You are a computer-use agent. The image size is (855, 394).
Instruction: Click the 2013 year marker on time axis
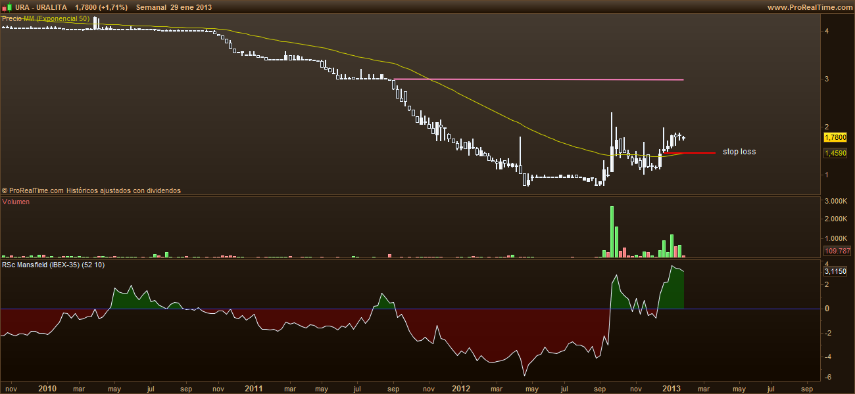coord(670,388)
